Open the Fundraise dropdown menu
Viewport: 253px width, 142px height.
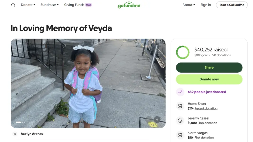coord(50,5)
